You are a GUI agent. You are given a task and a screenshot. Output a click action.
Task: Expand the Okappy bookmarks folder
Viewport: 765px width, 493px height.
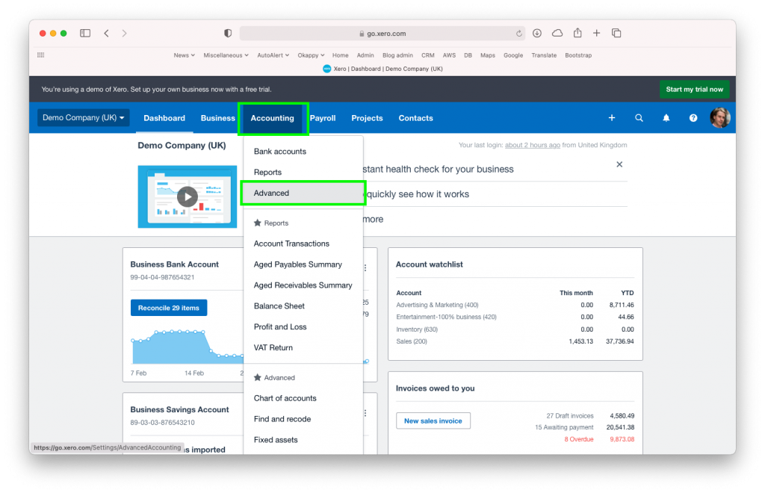click(x=311, y=55)
